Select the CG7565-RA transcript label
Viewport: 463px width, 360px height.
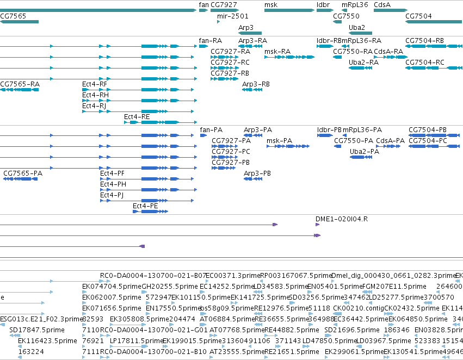20,84
